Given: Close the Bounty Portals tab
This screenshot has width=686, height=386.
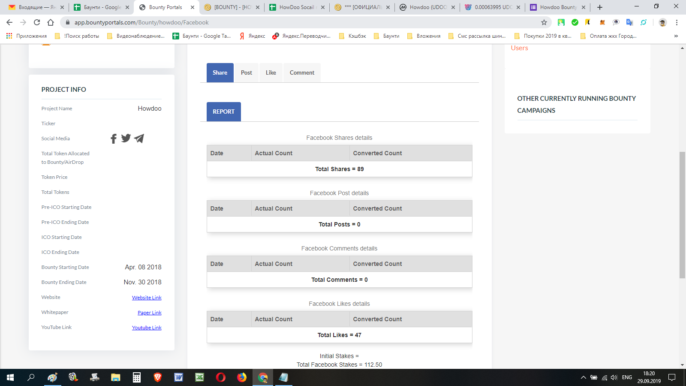Looking at the screenshot, I should coord(193,7).
